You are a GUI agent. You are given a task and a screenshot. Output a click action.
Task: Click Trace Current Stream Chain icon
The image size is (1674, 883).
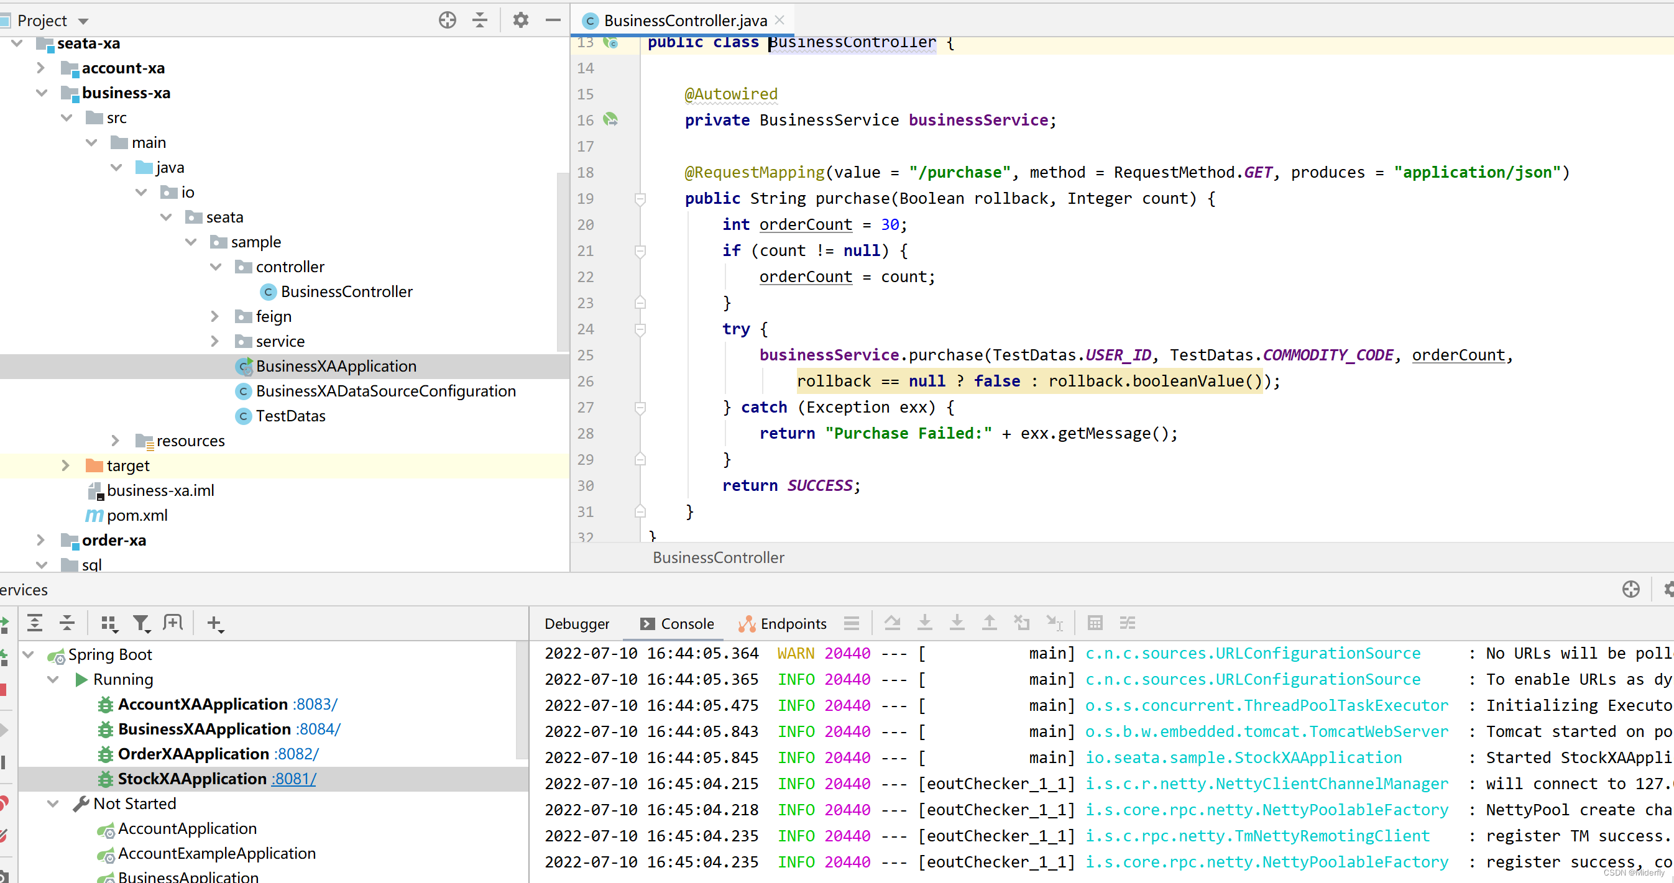1128,623
